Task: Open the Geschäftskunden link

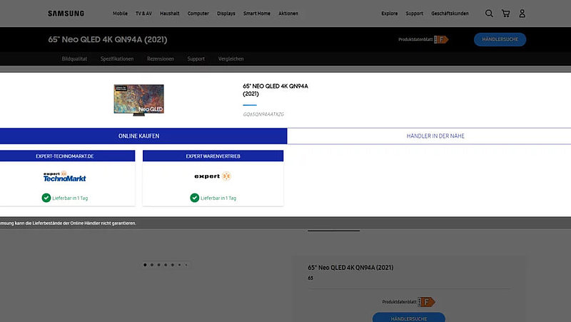Action: [452, 14]
